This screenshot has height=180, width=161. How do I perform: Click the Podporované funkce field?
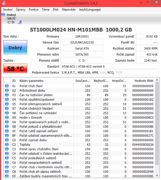click(x=110, y=72)
